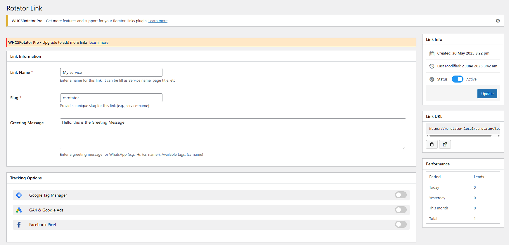This screenshot has width=509, height=245.
Task: Click the Leads column header
Action: point(479,177)
